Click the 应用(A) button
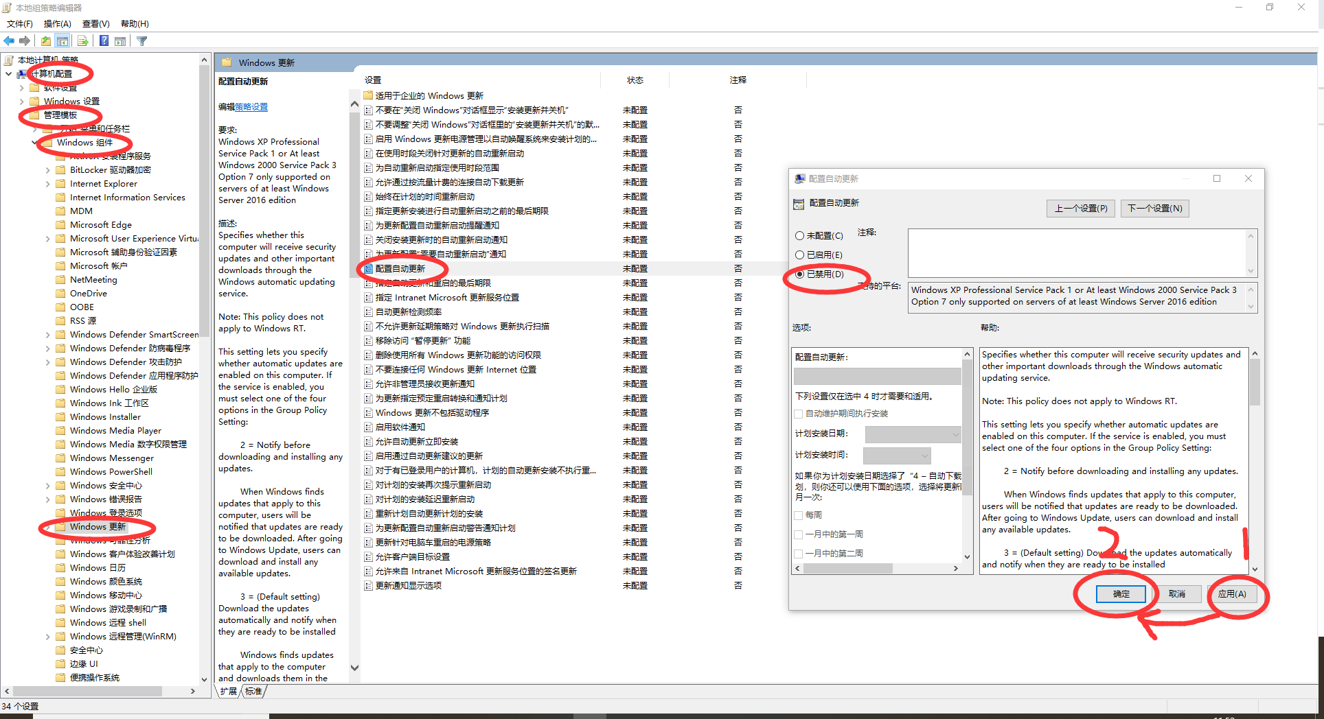Screen dimensions: 1324x719 click(x=1233, y=593)
